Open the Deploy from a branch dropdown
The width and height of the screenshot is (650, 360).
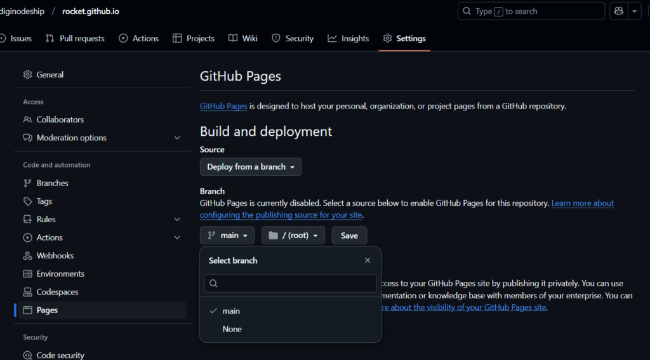[x=251, y=167]
